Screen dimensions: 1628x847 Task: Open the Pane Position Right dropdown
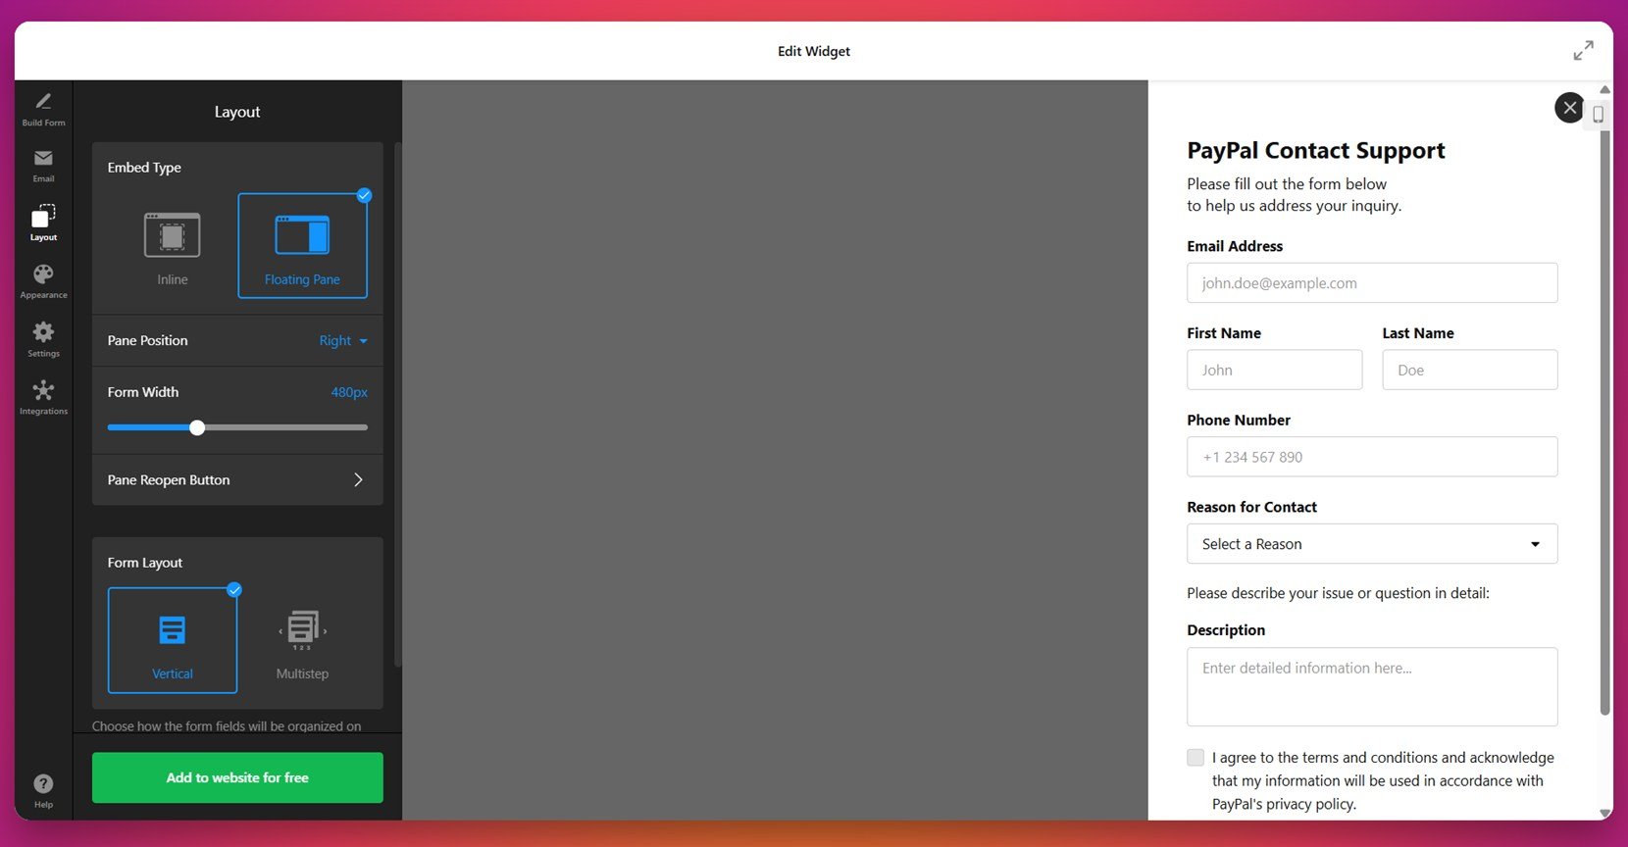[343, 341]
